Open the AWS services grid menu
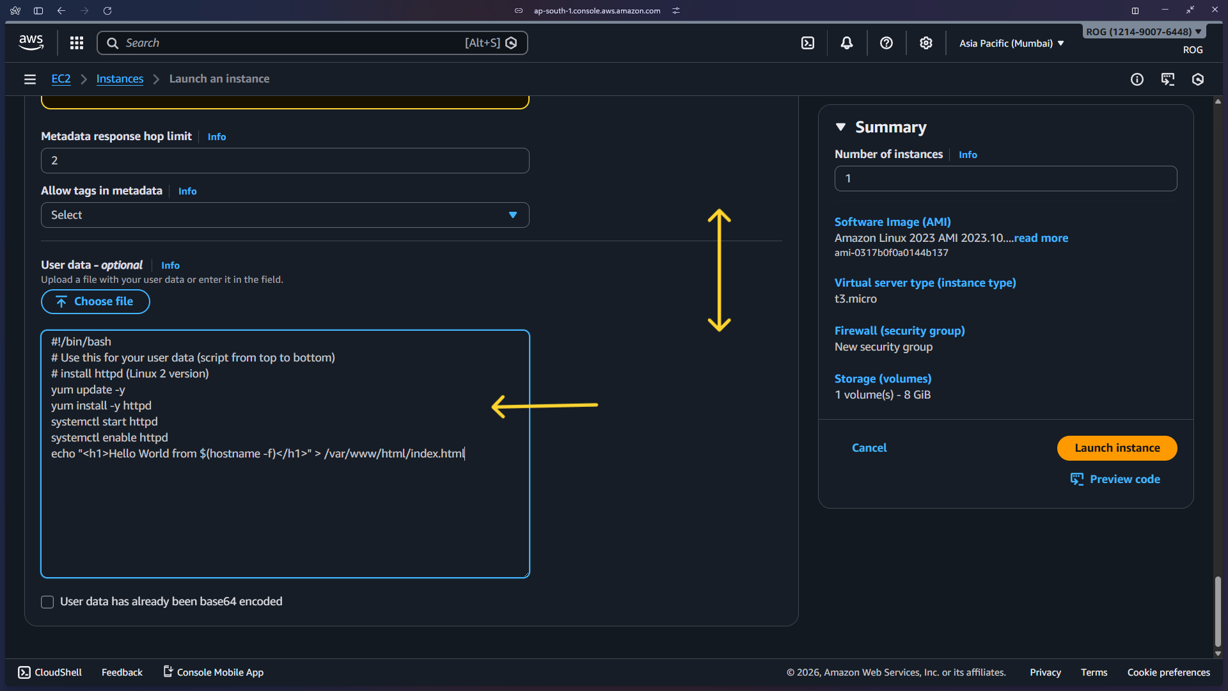Image resolution: width=1228 pixels, height=691 pixels. click(x=76, y=42)
